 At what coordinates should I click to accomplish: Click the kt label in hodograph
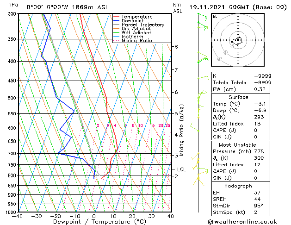[215, 17]
